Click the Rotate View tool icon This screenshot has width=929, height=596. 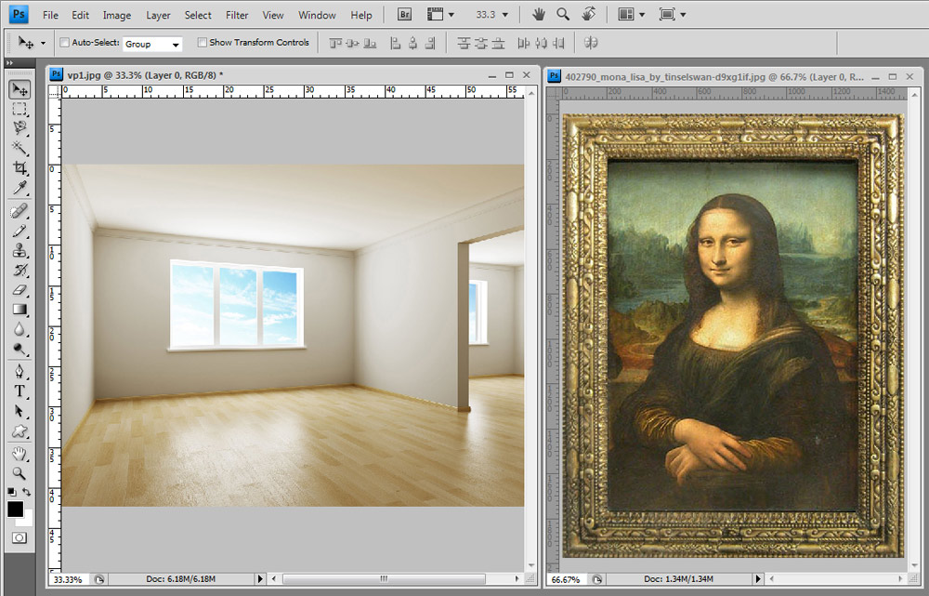[588, 14]
